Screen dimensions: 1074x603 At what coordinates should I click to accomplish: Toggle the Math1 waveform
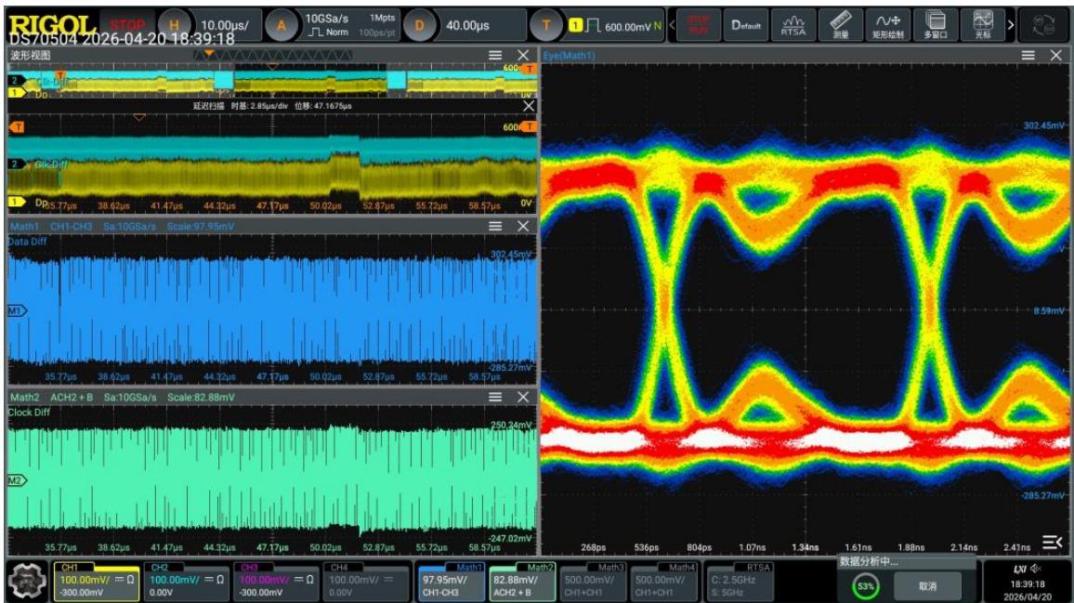pos(452,582)
